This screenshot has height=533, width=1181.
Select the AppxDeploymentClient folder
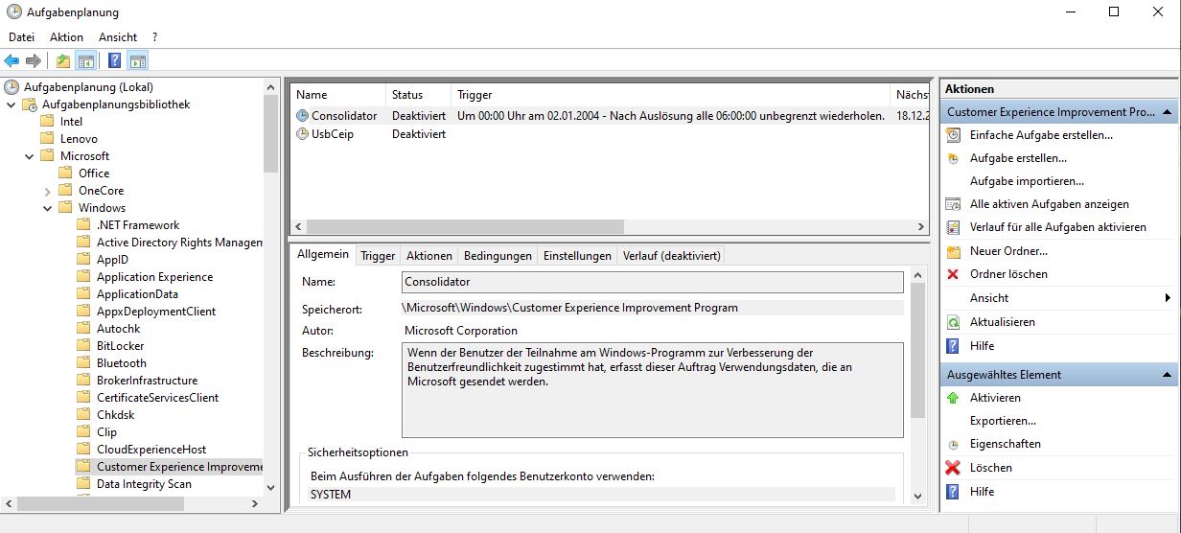pos(156,312)
